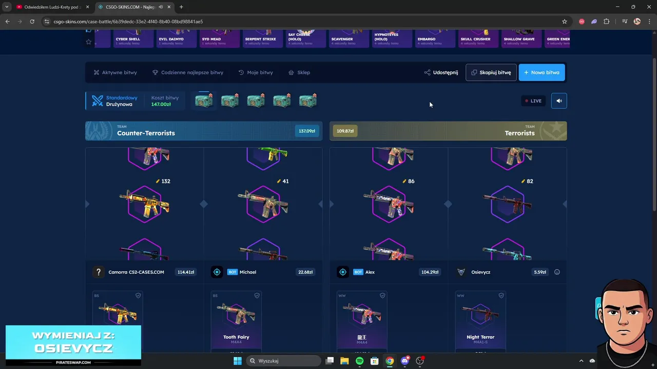Reload the page

point(32,22)
